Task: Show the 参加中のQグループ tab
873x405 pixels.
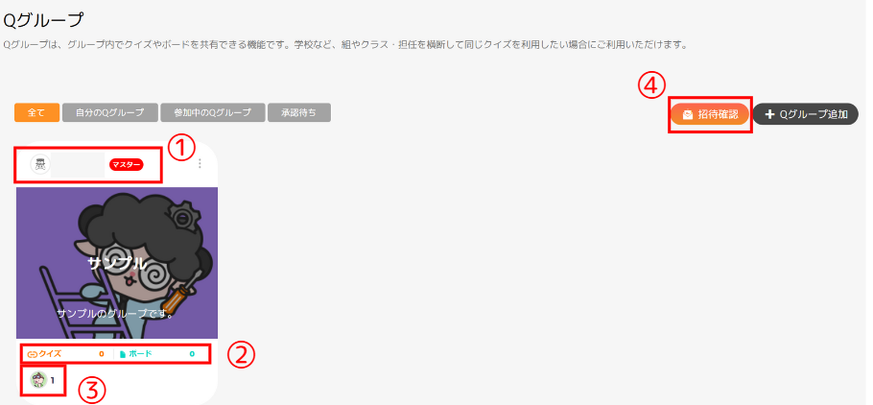Action: pos(213,112)
